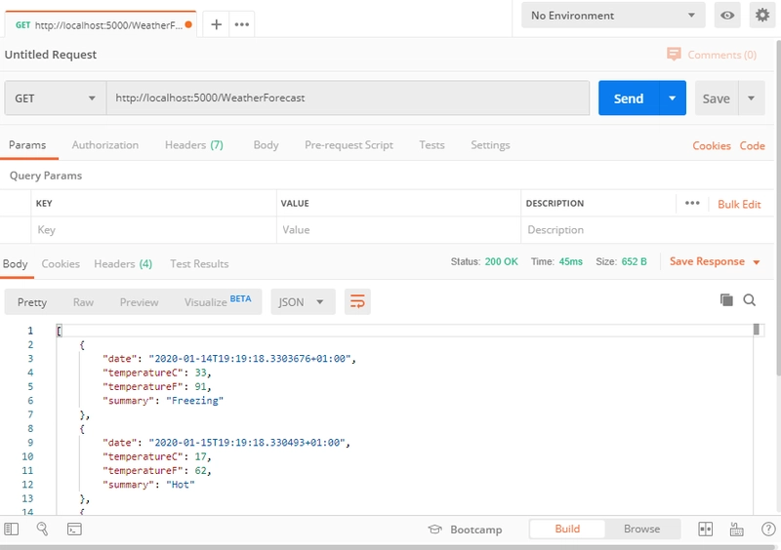Switch response view to Raw
This screenshot has width=781, height=550.
[83, 302]
